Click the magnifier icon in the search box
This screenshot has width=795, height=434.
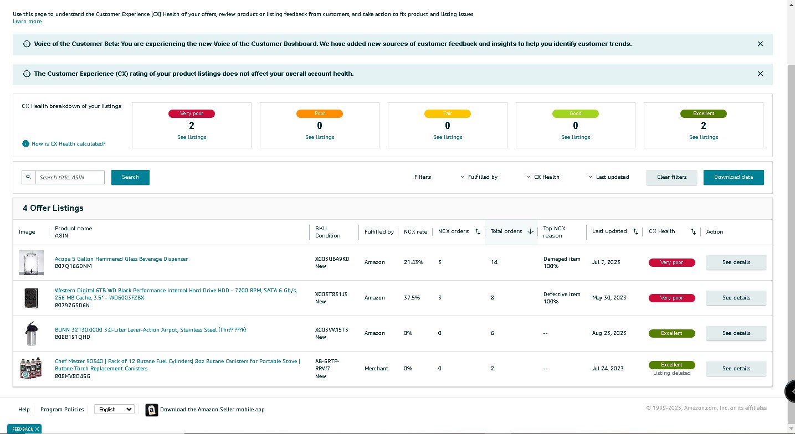[29, 177]
